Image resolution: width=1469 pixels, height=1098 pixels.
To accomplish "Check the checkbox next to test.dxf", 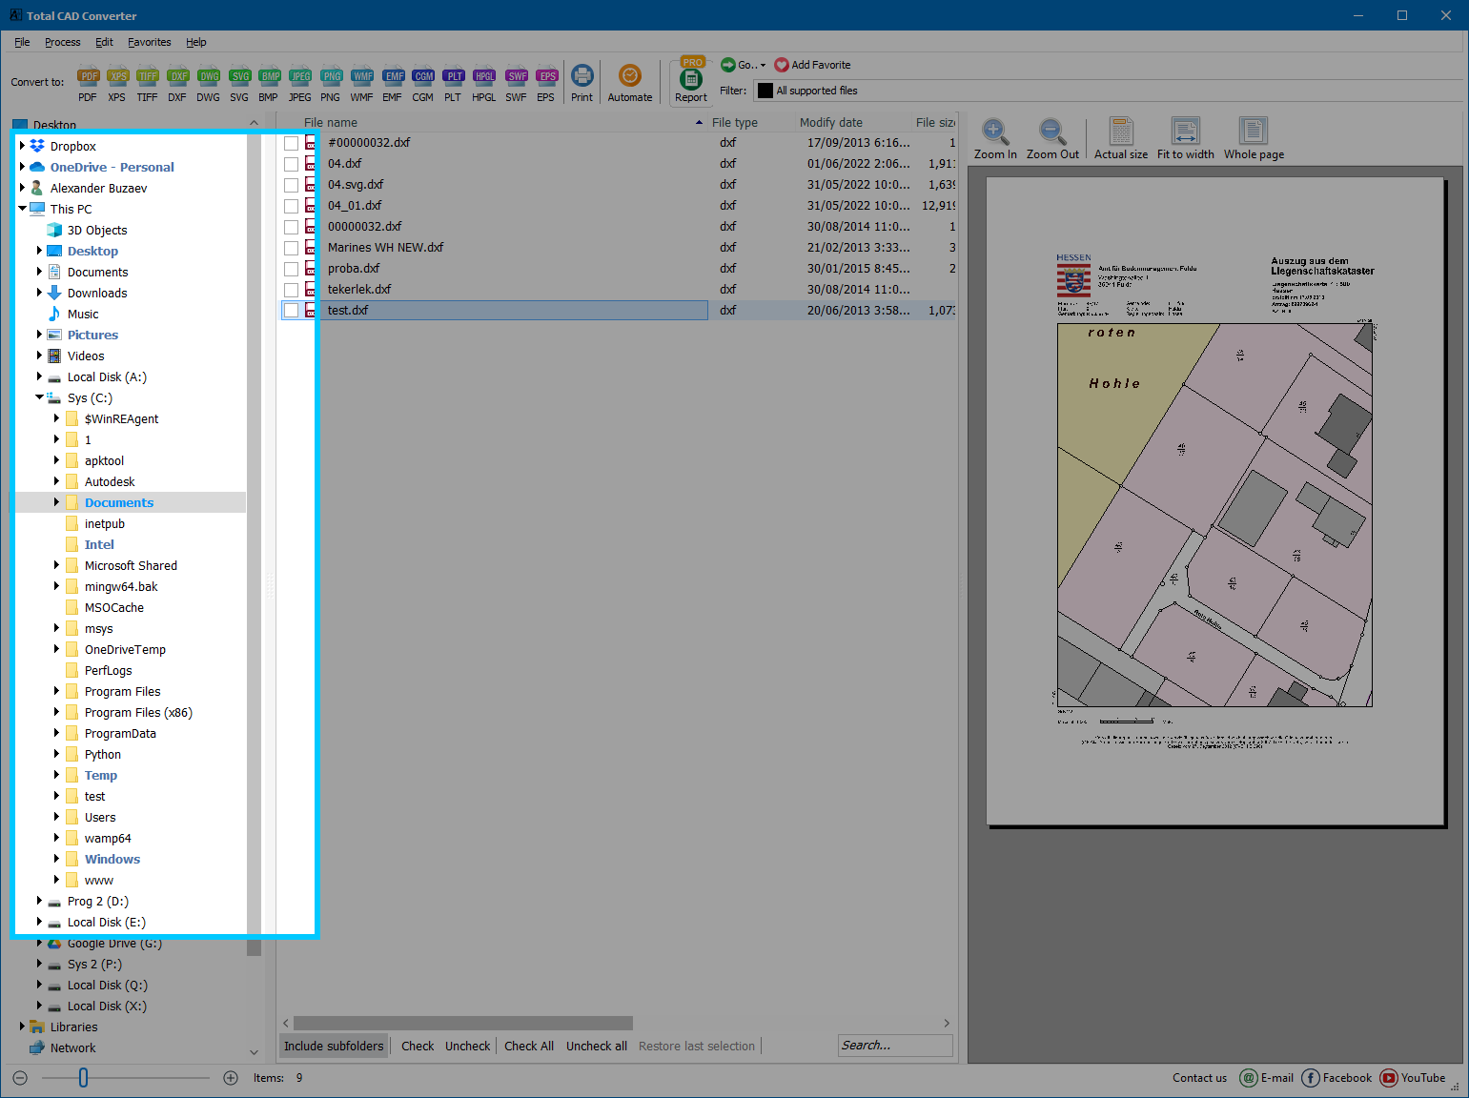I will pyautogui.click(x=292, y=310).
